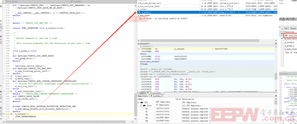This screenshot has height=124, width=297.
Task: Click the z_bss_zero(); line 200 text
Action: [23, 76]
